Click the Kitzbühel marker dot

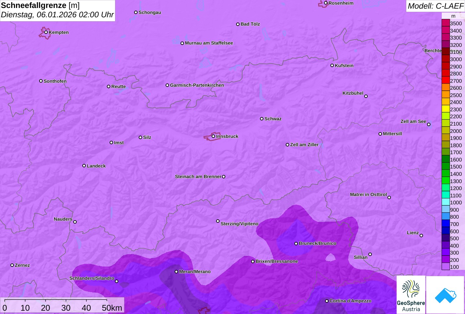(366, 96)
